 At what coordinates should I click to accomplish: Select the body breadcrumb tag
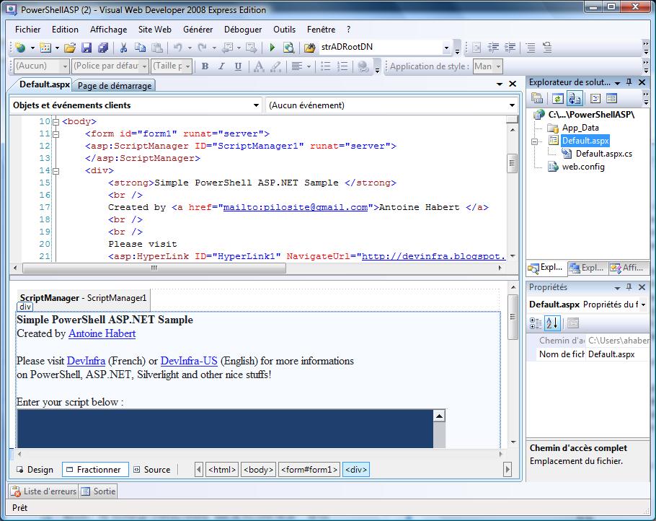pyautogui.click(x=258, y=470)
